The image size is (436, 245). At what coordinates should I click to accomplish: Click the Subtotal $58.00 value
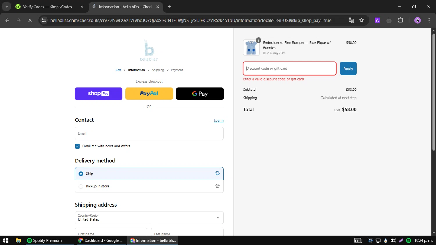(x=351, y=90)
